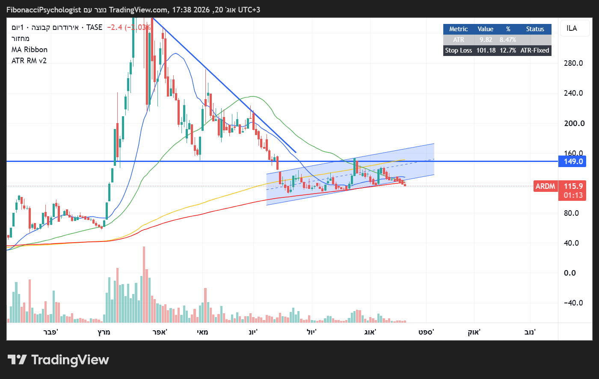This screenshot has width=599, height=379.
Task: Select the ATR RM v2 indicator label
Action: tap(29, 61)
